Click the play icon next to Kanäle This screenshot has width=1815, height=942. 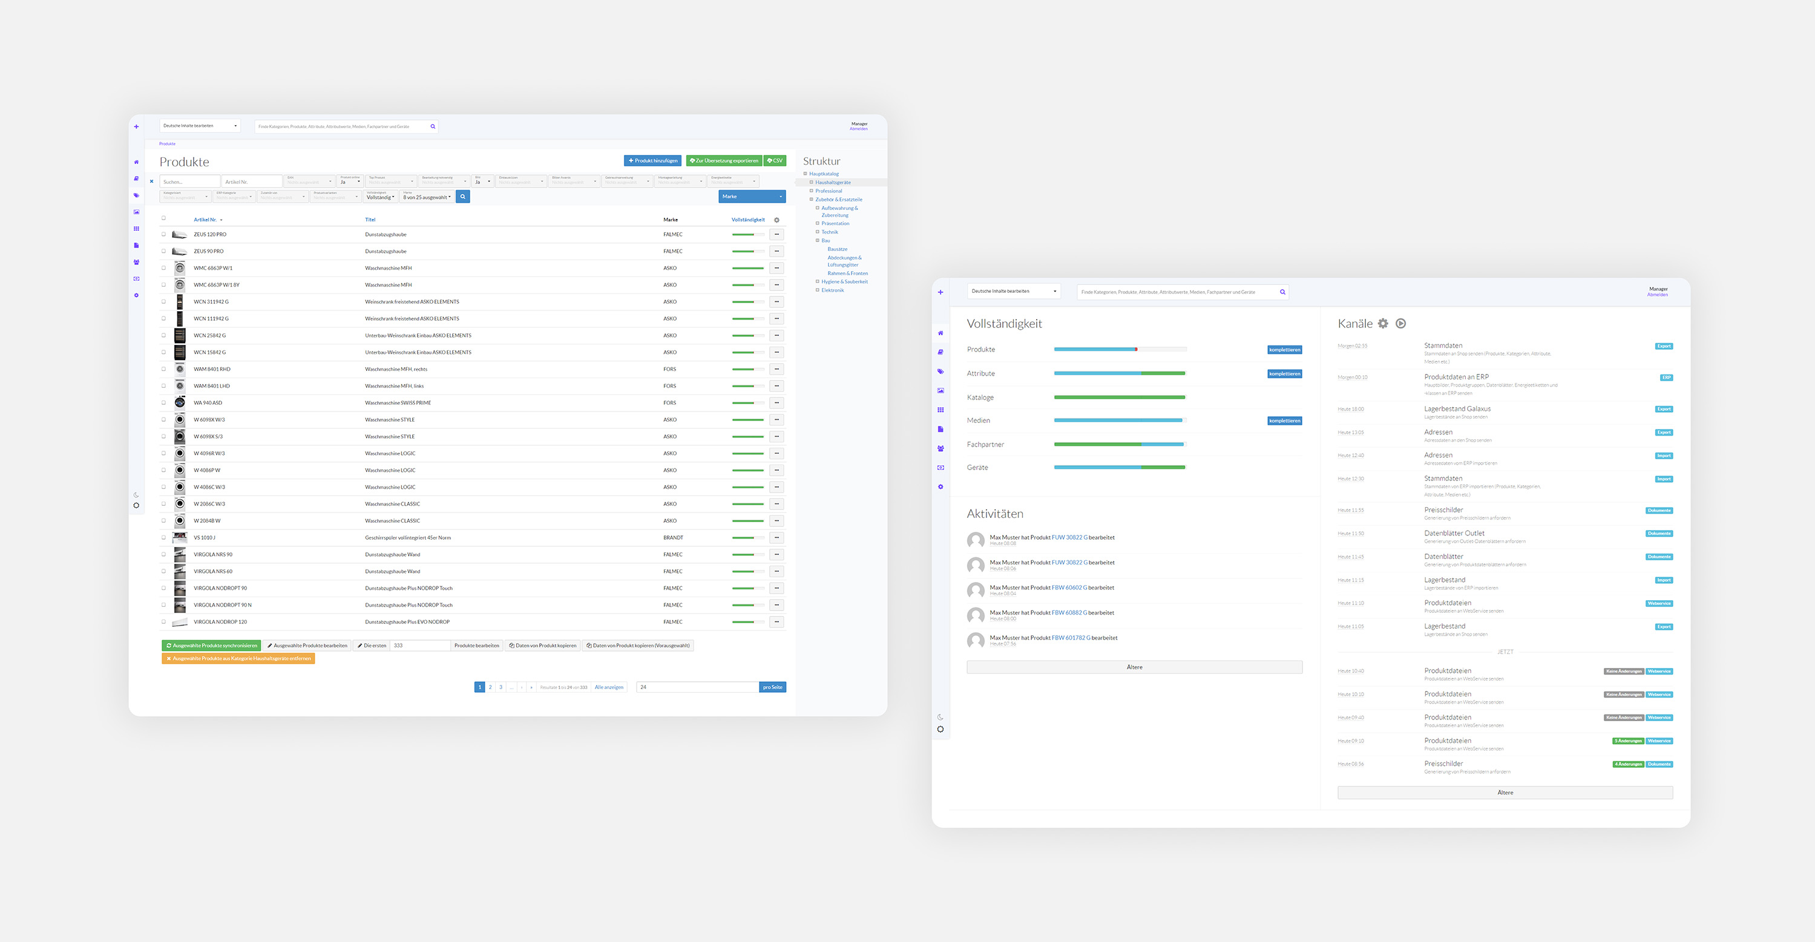1400,324
